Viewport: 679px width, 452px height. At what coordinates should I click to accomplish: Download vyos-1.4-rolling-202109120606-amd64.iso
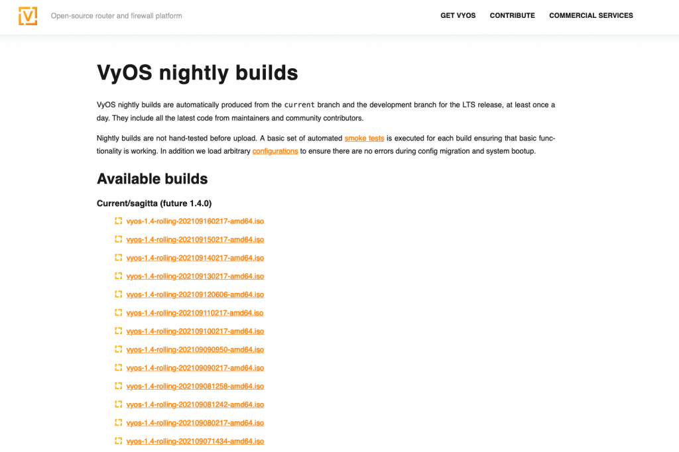point(195,294)
